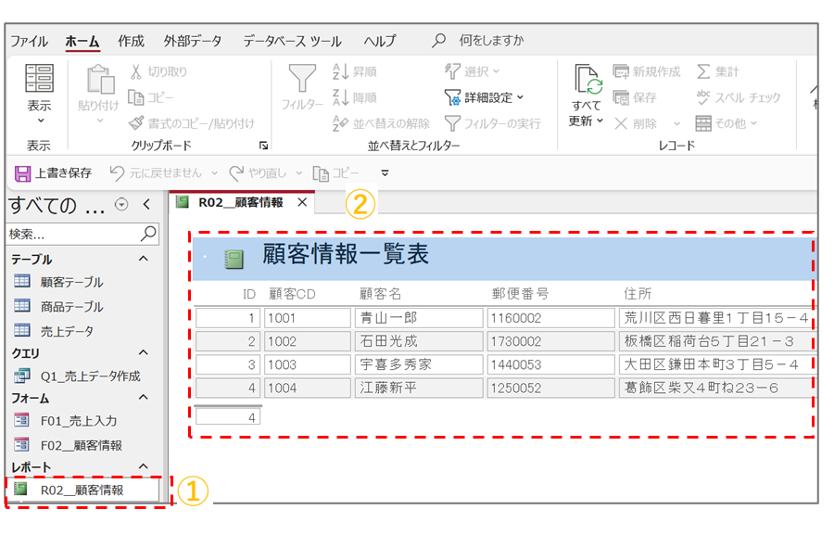Open the ファイル menu

pyautogui.click(x=29, y=41)
